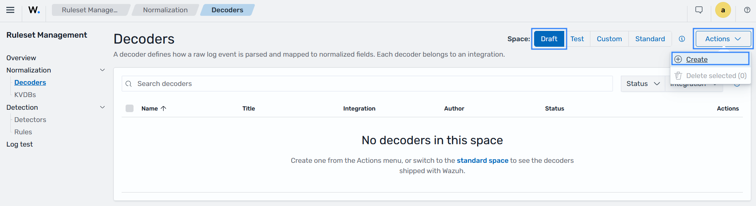This screenshot has width=756, height=206.
Task: Click the Decoders page heading
Action: 144,39
